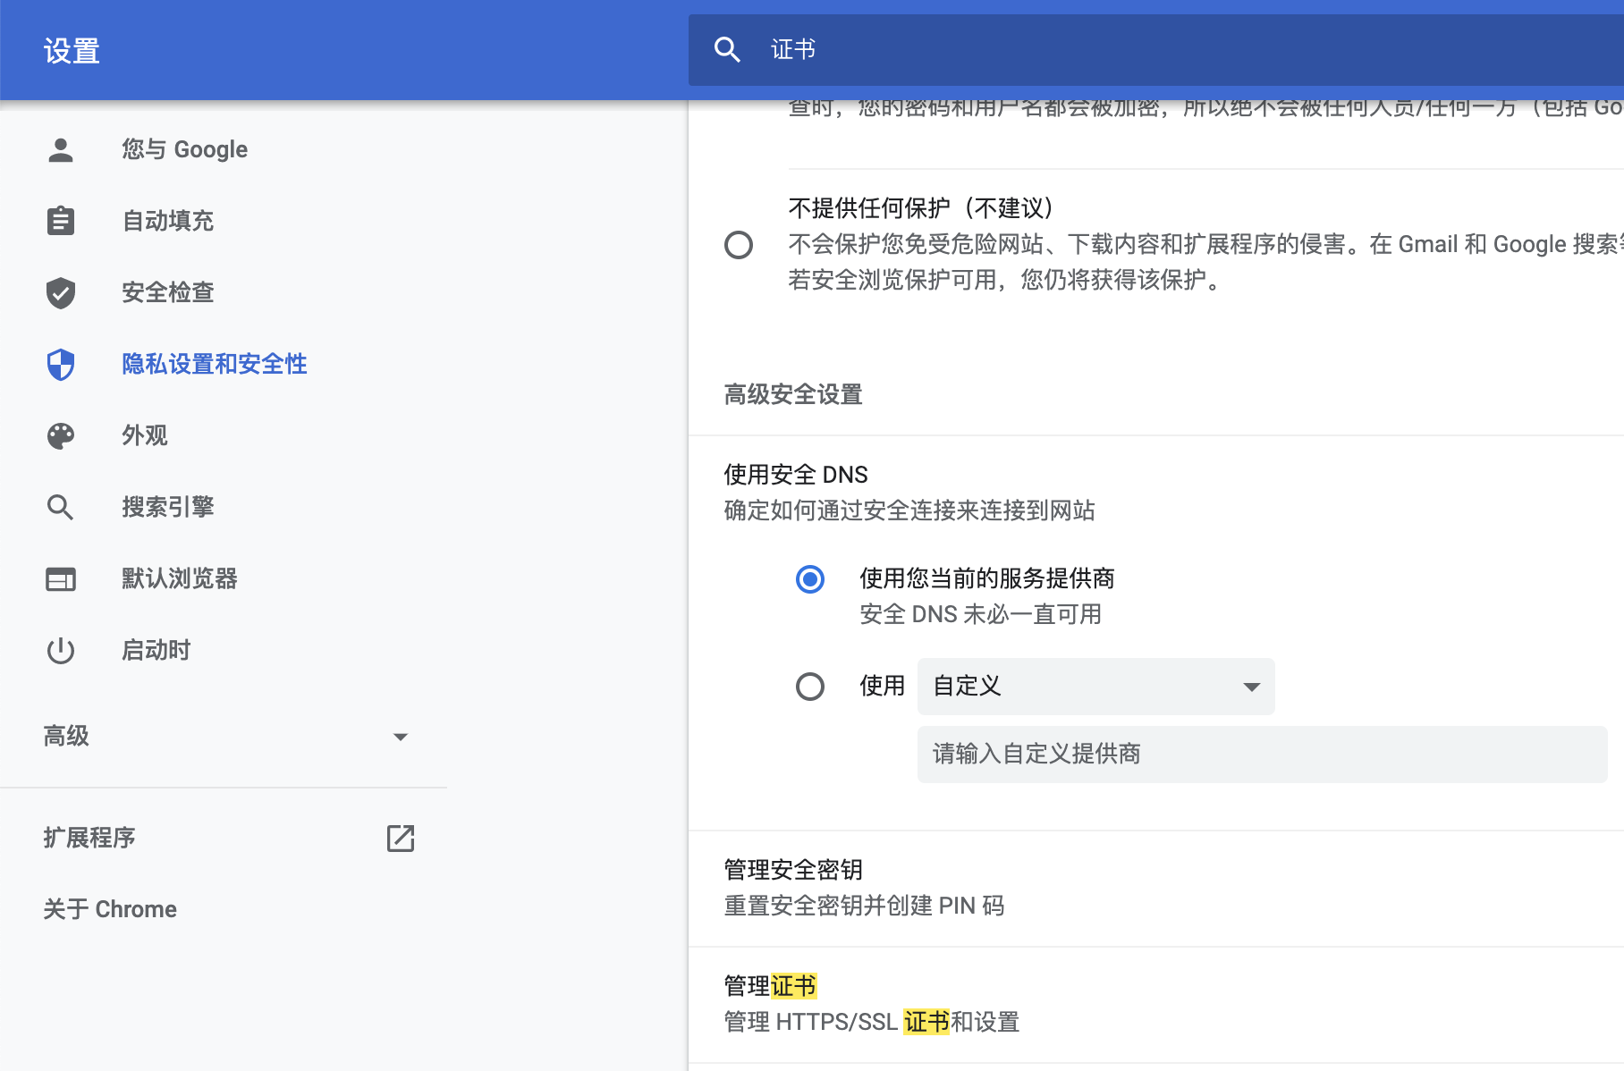The image size is (1624, 1071).
Task: Click the person icon beside 您与 Google
Action: [61, 149]
